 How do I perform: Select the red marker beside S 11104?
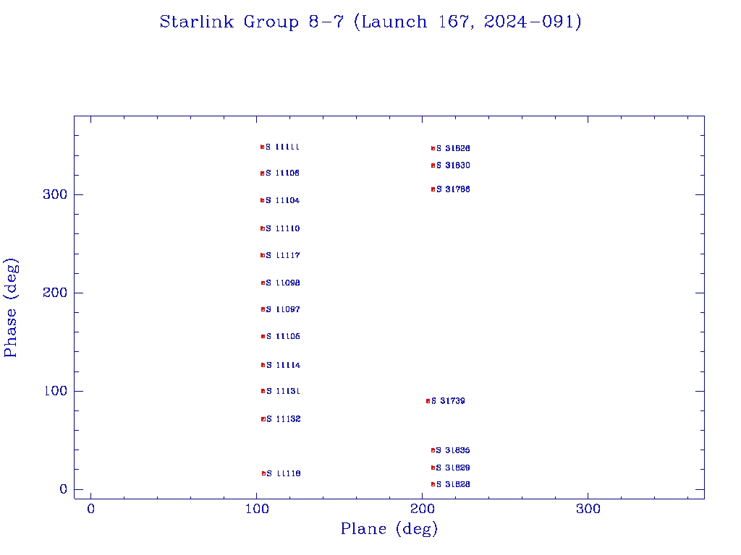click(x=262, y=201)
